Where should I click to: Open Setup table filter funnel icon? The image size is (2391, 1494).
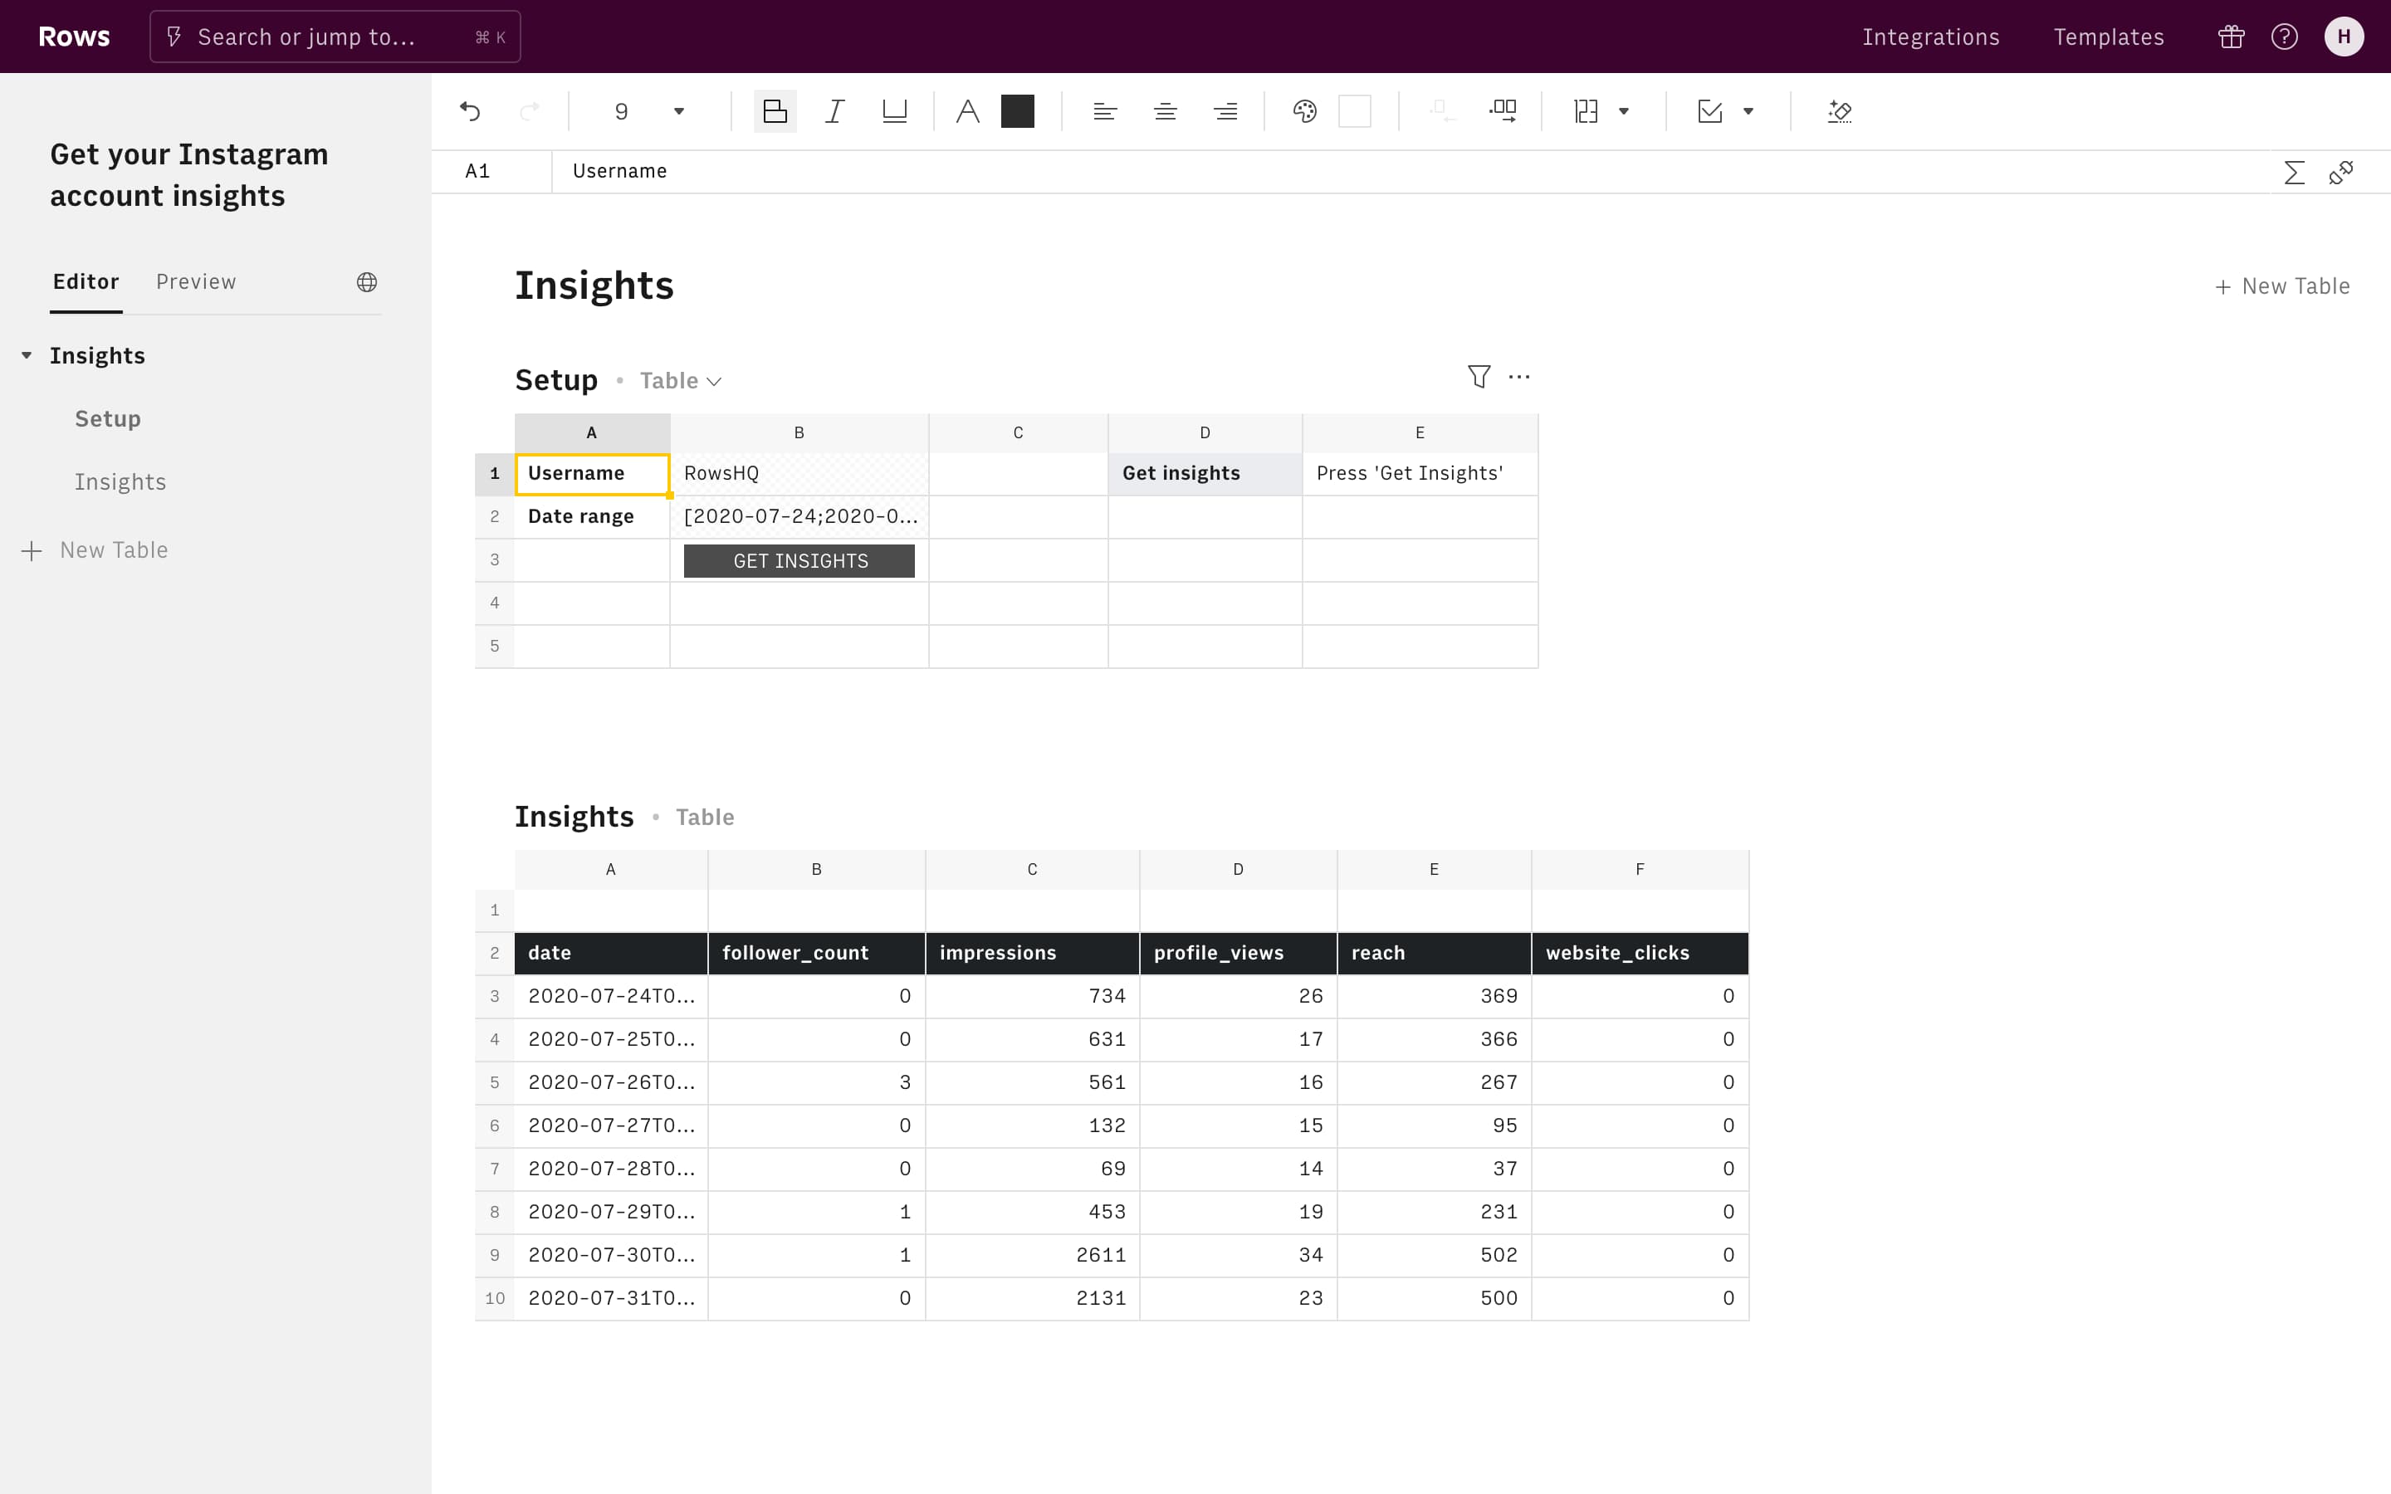[1478, 377]
